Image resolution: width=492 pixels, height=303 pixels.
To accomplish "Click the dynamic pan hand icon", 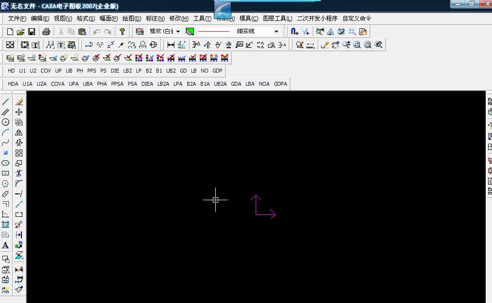I will (x=336, y=45).
